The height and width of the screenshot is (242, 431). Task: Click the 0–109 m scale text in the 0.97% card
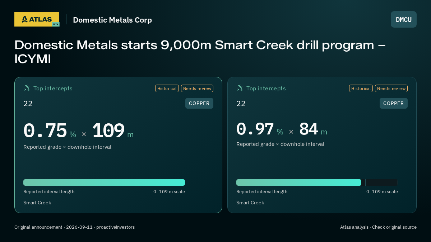pyautogui.click(x=382, y=192)
